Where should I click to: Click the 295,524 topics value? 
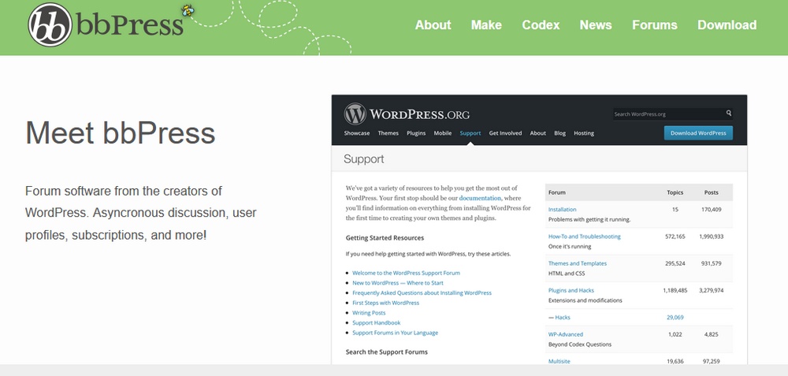[x=675, y=263]
